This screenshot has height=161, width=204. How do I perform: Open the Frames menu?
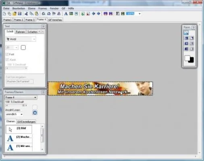coord(43,8)
